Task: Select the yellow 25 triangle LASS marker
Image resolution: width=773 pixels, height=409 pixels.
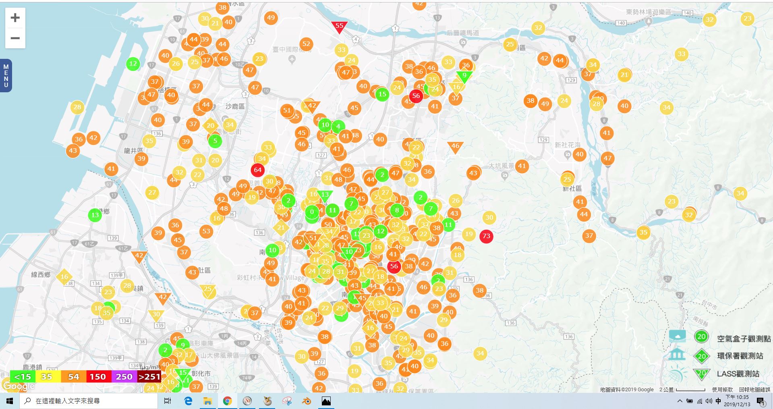Action: pyautogui.click(x=208, y=290)
